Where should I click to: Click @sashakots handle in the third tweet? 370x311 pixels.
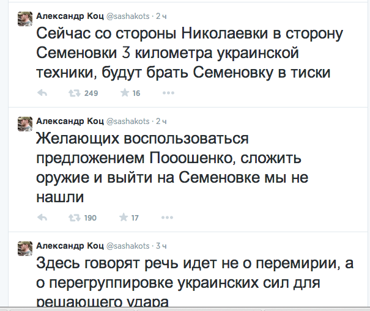coord(130,244)
